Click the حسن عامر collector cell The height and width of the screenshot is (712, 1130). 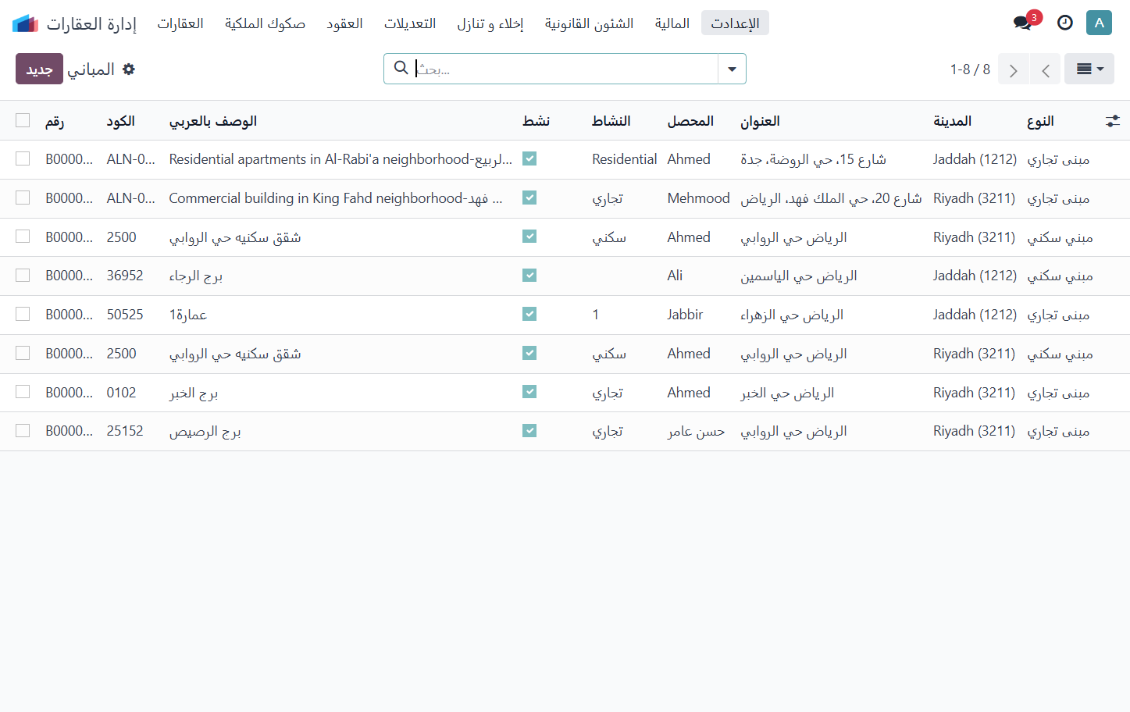tap(696, 432)
